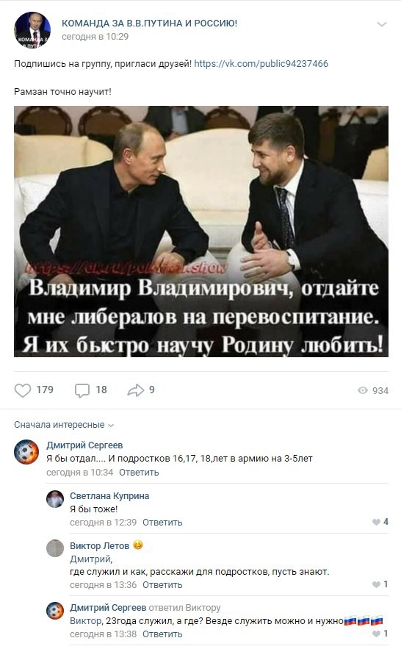
Task: Open post comments via speech bubble icon
Action: (82, 390)
